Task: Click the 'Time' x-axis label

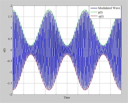Action: tap(67, 98)
